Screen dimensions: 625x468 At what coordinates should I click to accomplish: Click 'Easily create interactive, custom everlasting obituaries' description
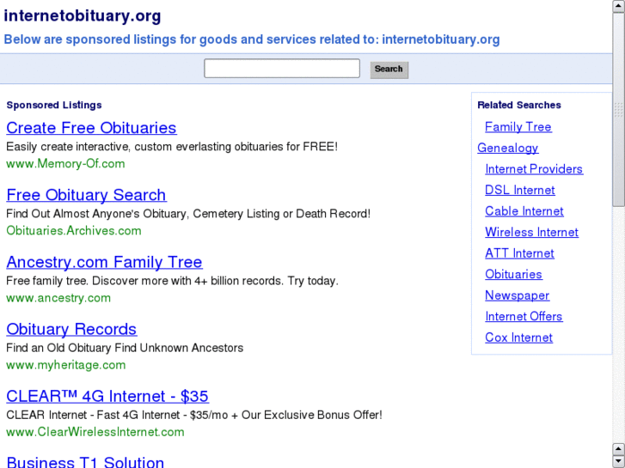pos(172,147)
